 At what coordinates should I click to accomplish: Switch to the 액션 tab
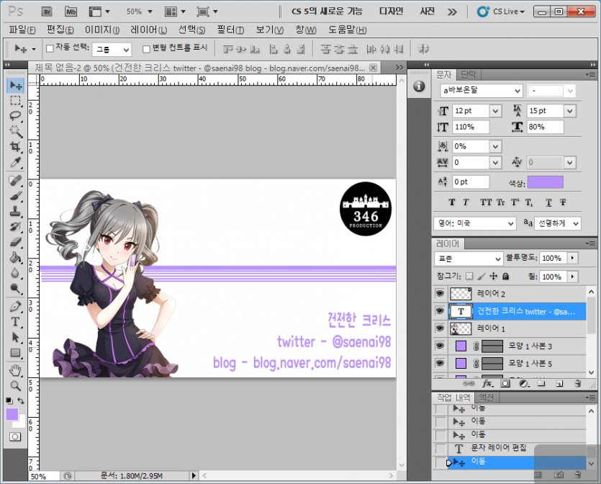pyautogui.click(x=487, y=398)
